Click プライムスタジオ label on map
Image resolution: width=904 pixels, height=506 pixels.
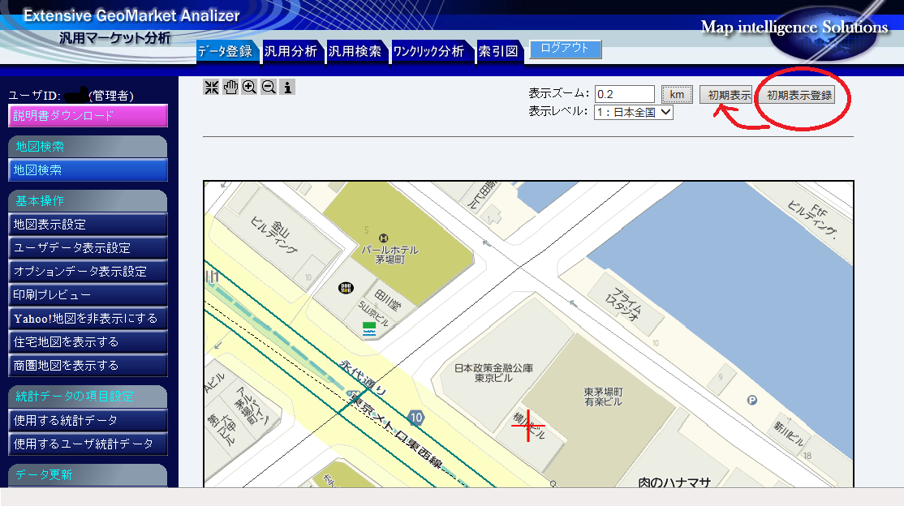[624, 304]
